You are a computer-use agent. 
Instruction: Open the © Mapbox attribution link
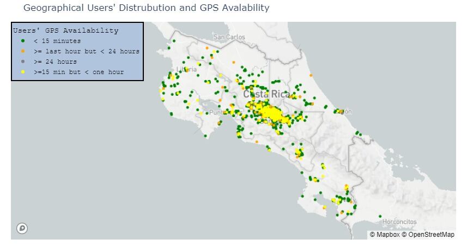click(385, 235)
